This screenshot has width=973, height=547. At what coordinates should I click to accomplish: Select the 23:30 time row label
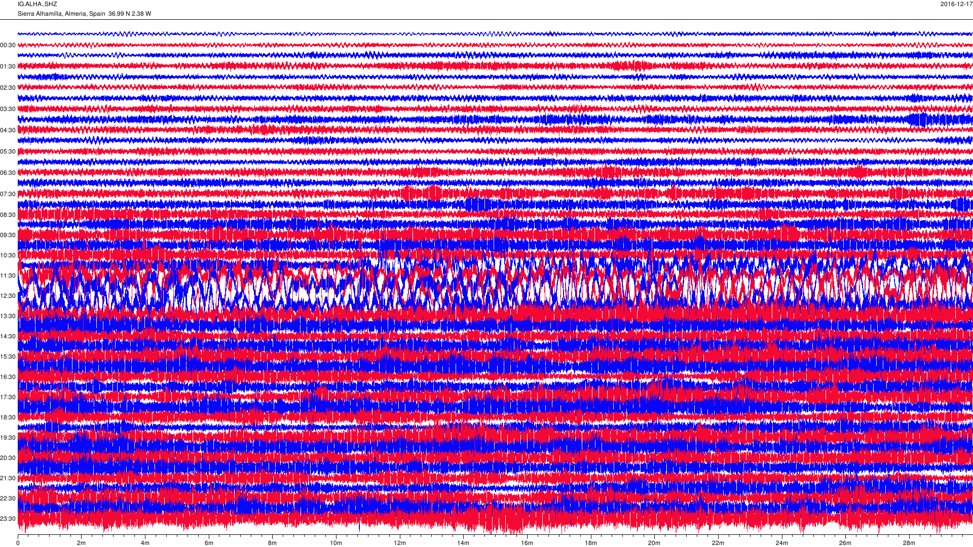(8, 519)
